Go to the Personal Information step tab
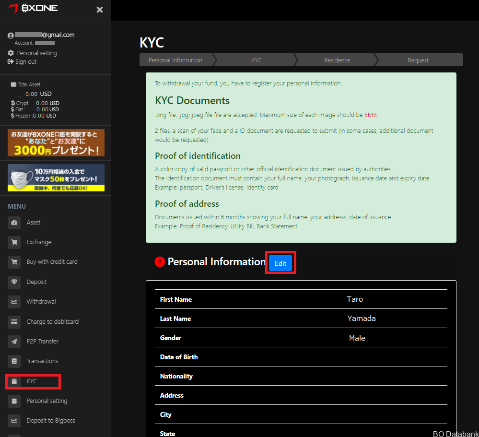This screenshot has width=479, height=437. coord(175,60)
